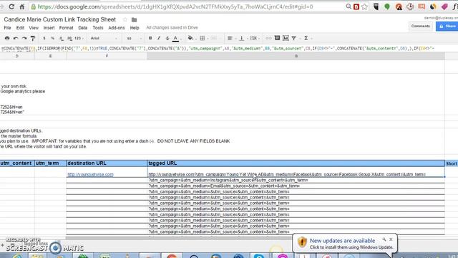Screen dimensions: 458x258
Task: Open the Help menu
Action: click(x=135, y=28)
